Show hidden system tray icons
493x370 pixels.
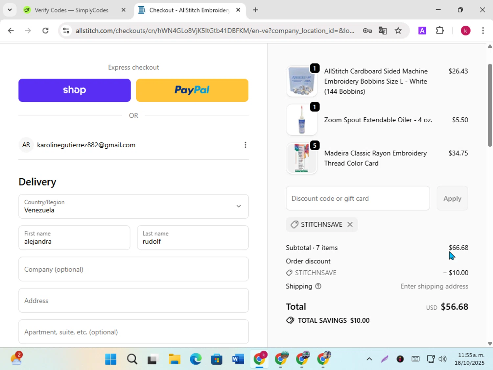click(x=369, y=359)
